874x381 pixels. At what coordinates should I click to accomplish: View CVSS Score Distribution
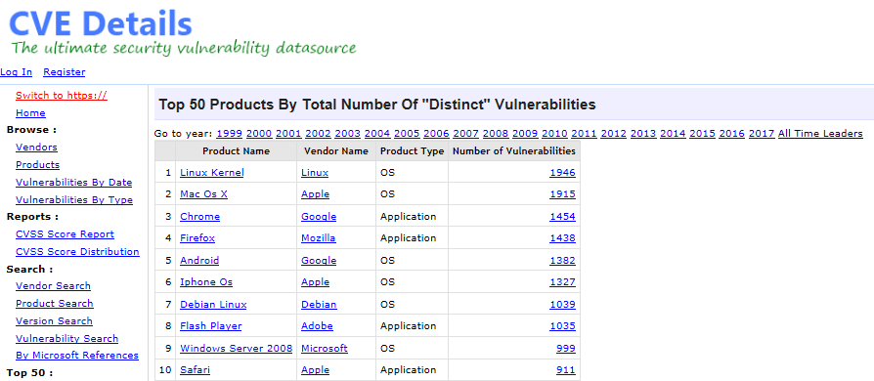point(77,252)
